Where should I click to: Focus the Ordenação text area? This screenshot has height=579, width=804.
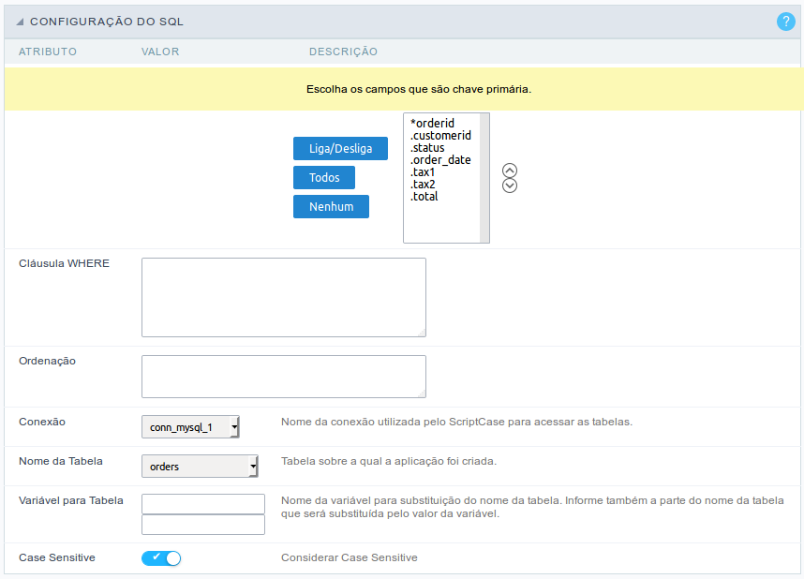pos(284,377)
